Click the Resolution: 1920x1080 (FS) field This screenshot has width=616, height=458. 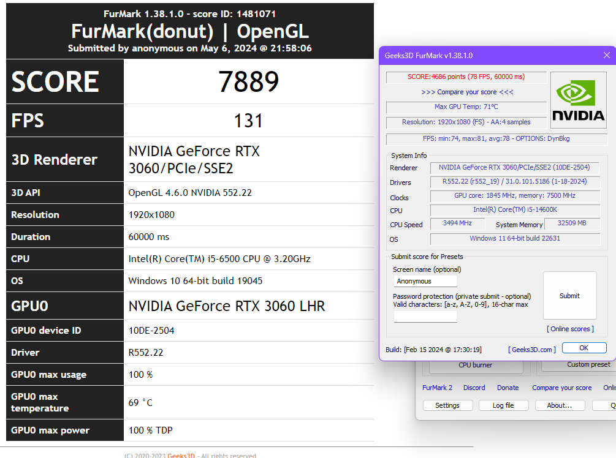(x=466, y=122)
